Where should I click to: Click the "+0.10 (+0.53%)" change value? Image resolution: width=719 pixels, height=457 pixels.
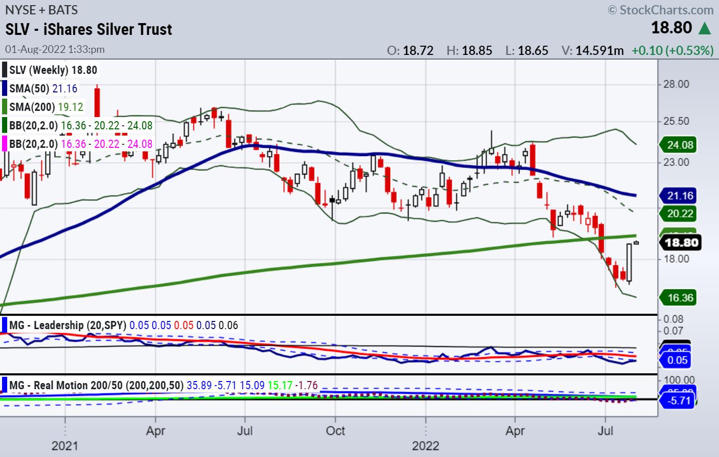672,50
